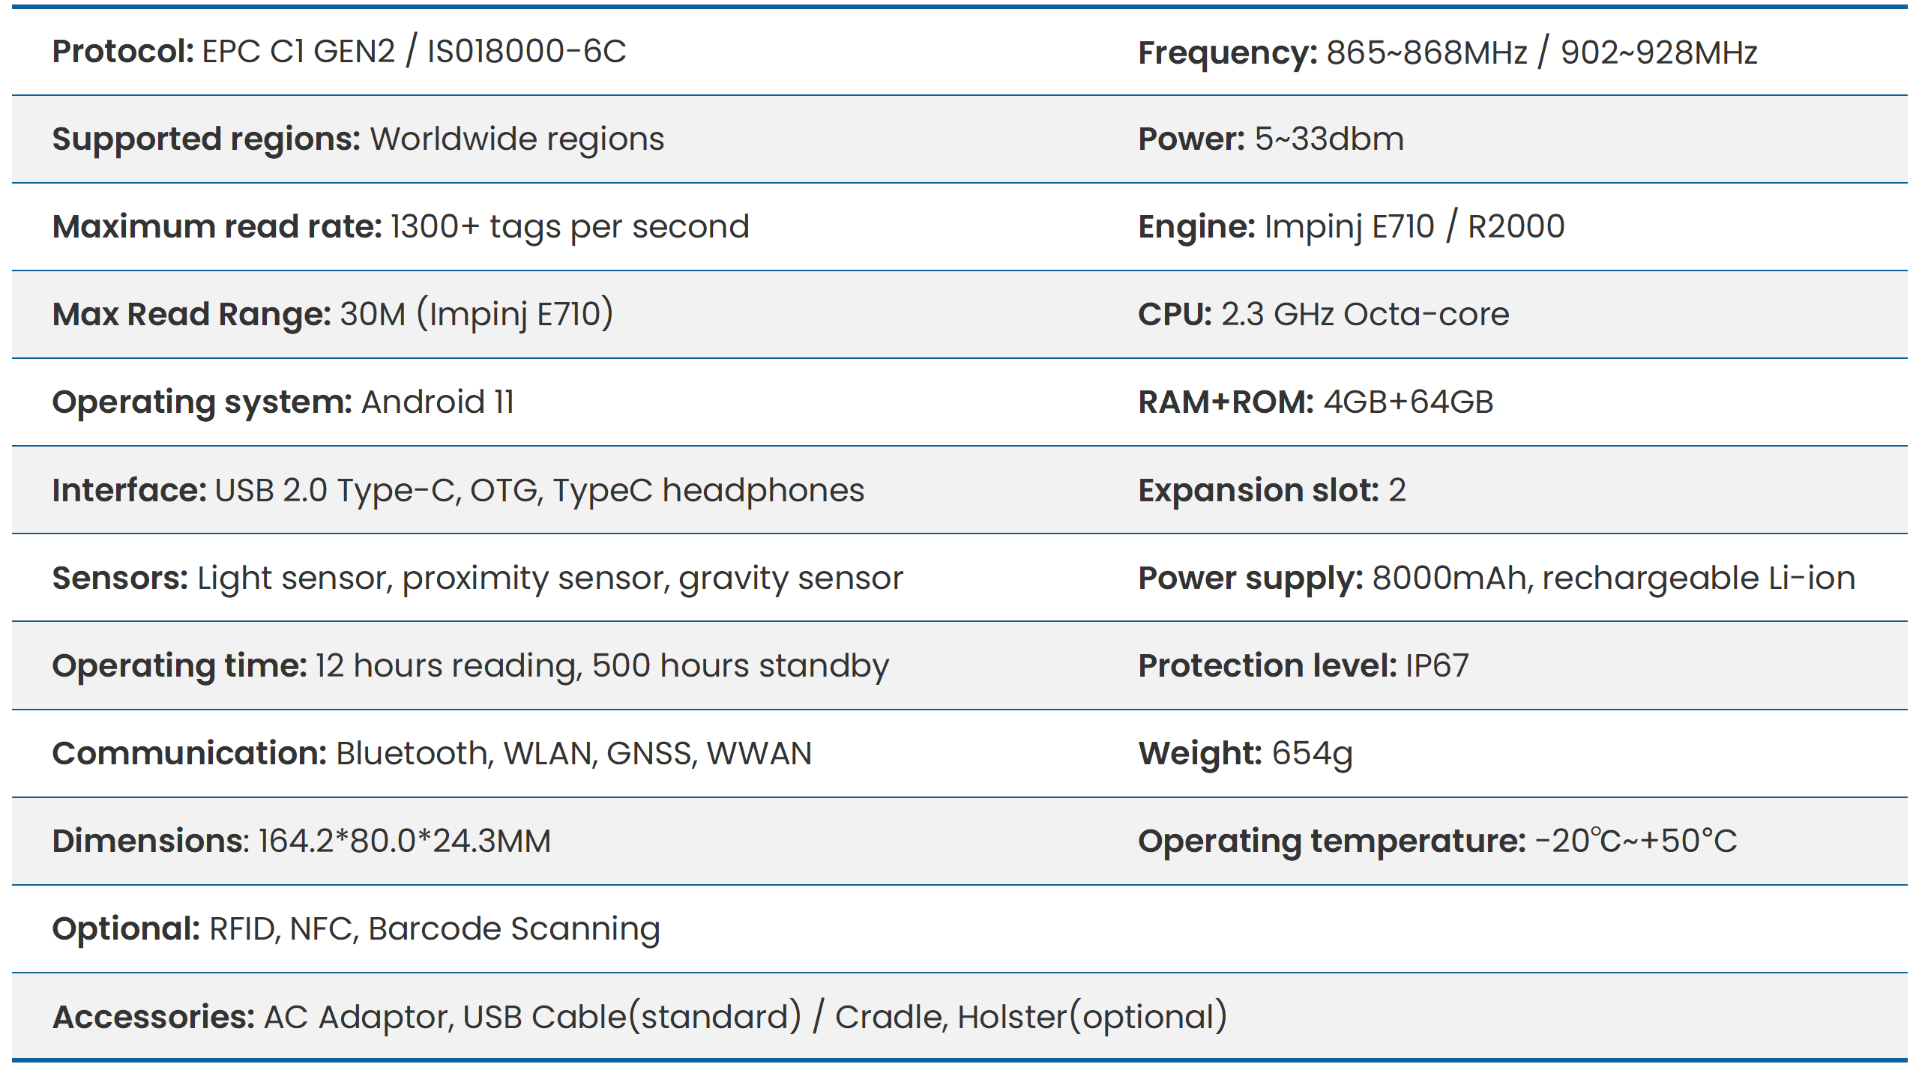Click the Sensors specification text

click(x=477, y=578)
